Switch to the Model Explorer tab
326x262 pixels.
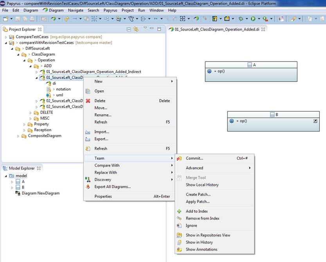[22, 168]
